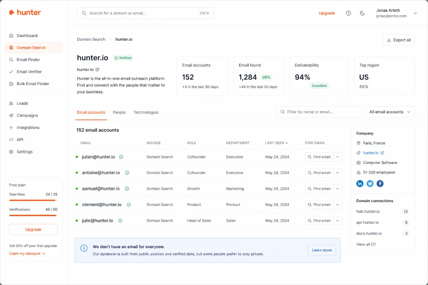Click Find email for samuel@hunter.io
The image size is (428, 285).
click(x=319, y=189)
